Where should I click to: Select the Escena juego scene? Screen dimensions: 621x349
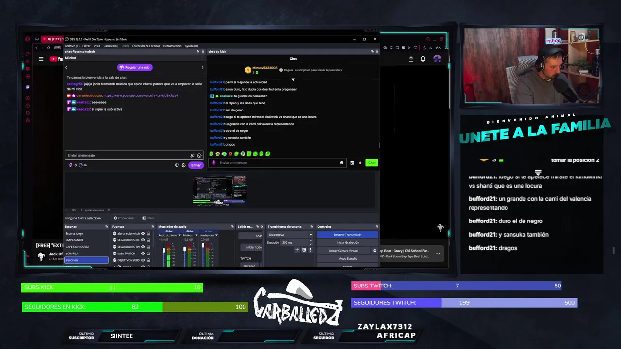click(86, 233)
